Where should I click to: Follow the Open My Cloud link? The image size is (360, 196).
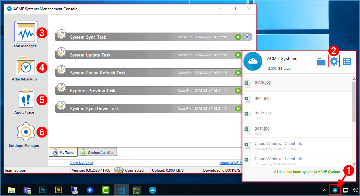[x=81, y=163]
